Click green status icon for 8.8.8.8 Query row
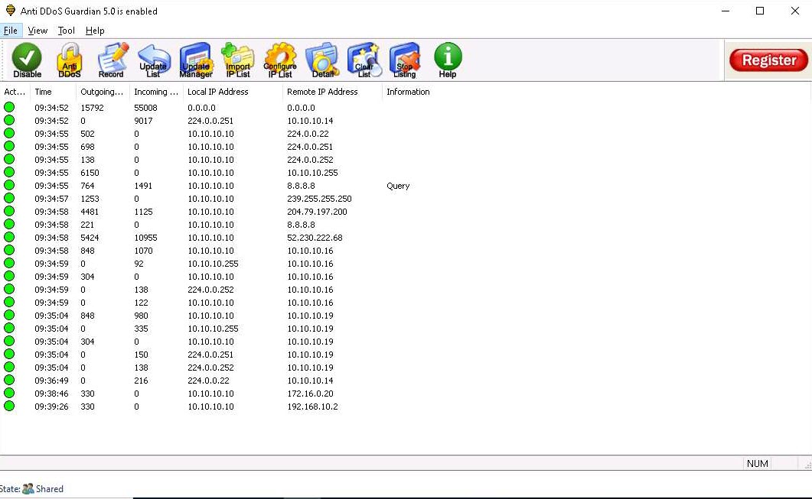Viewport: 812px width, 499px height. [x=9, y=185]
